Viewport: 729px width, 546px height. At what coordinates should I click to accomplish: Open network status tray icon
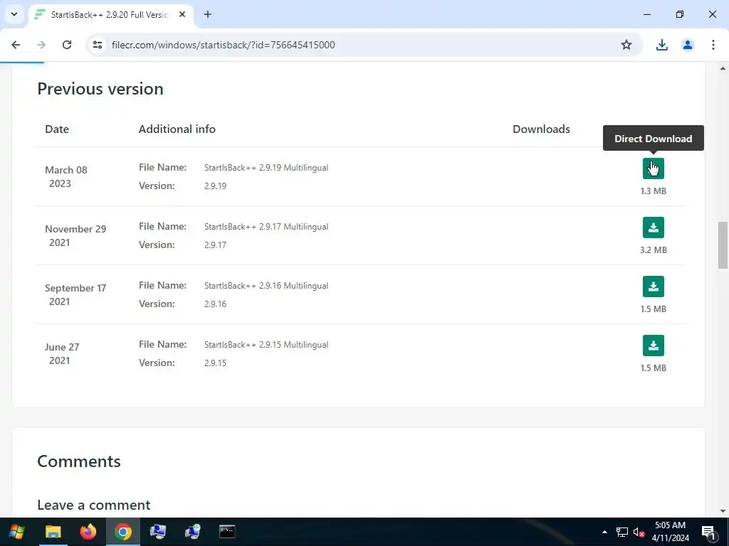(622, 532)
